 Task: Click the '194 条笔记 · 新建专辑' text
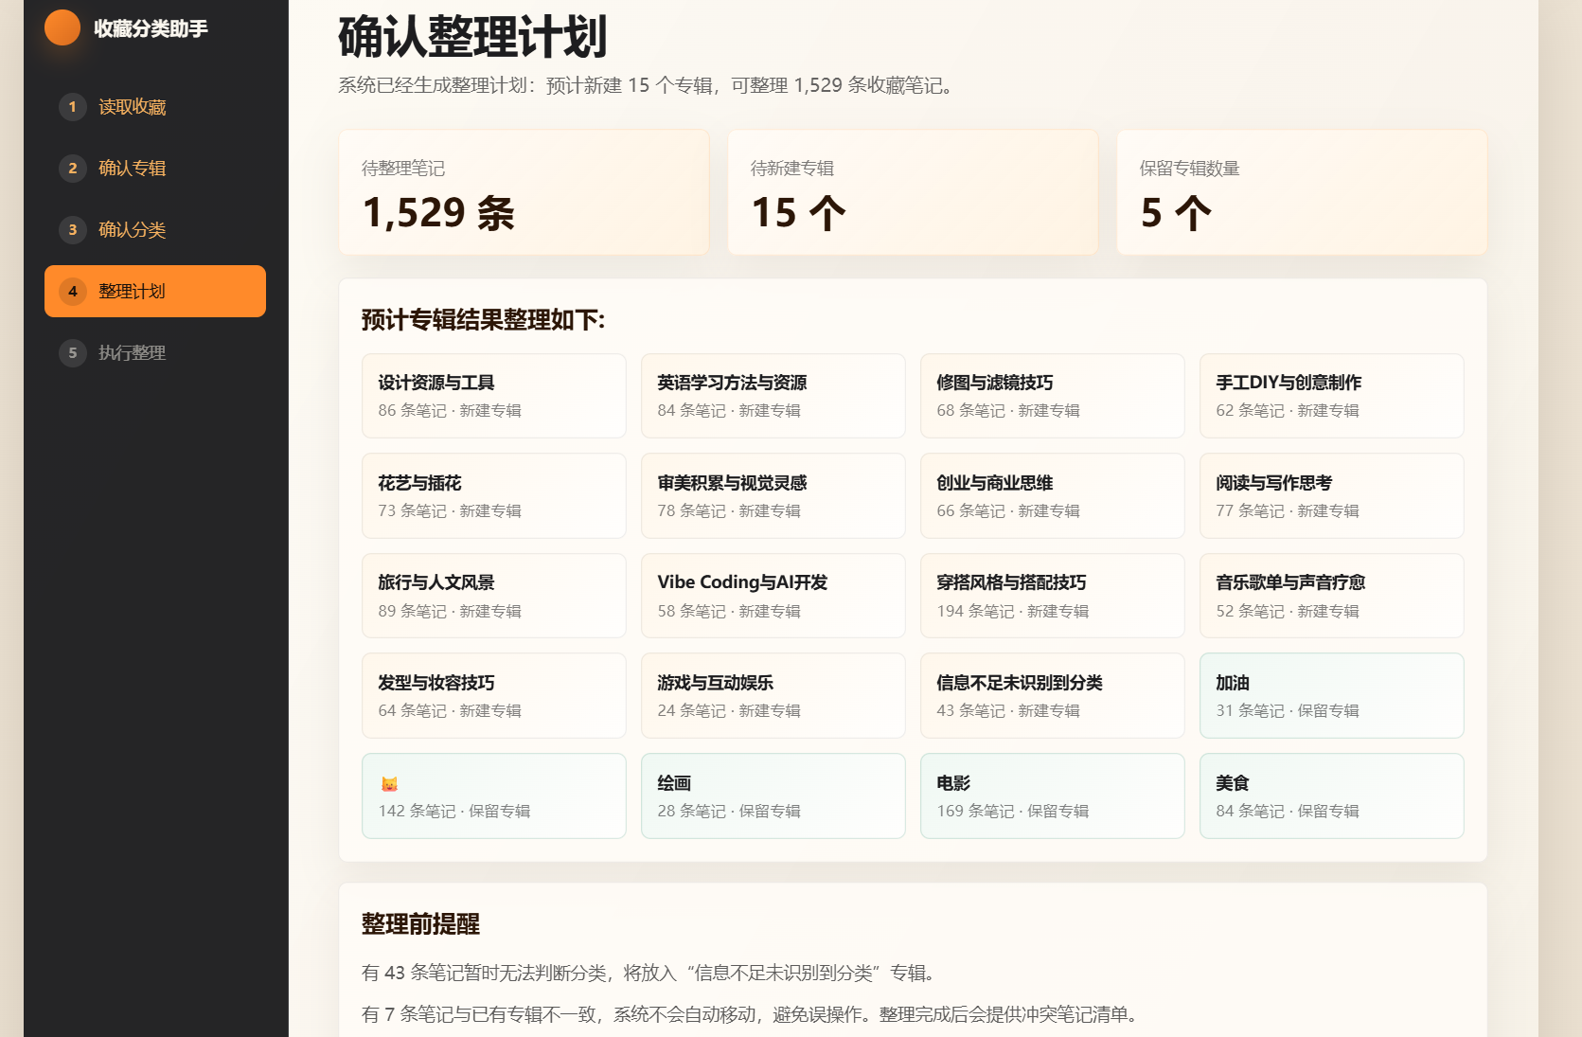1013,612
